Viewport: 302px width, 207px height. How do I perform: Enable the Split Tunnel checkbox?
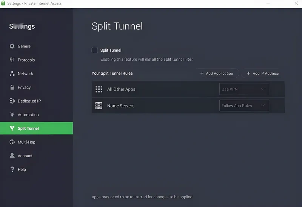[95, 50]
